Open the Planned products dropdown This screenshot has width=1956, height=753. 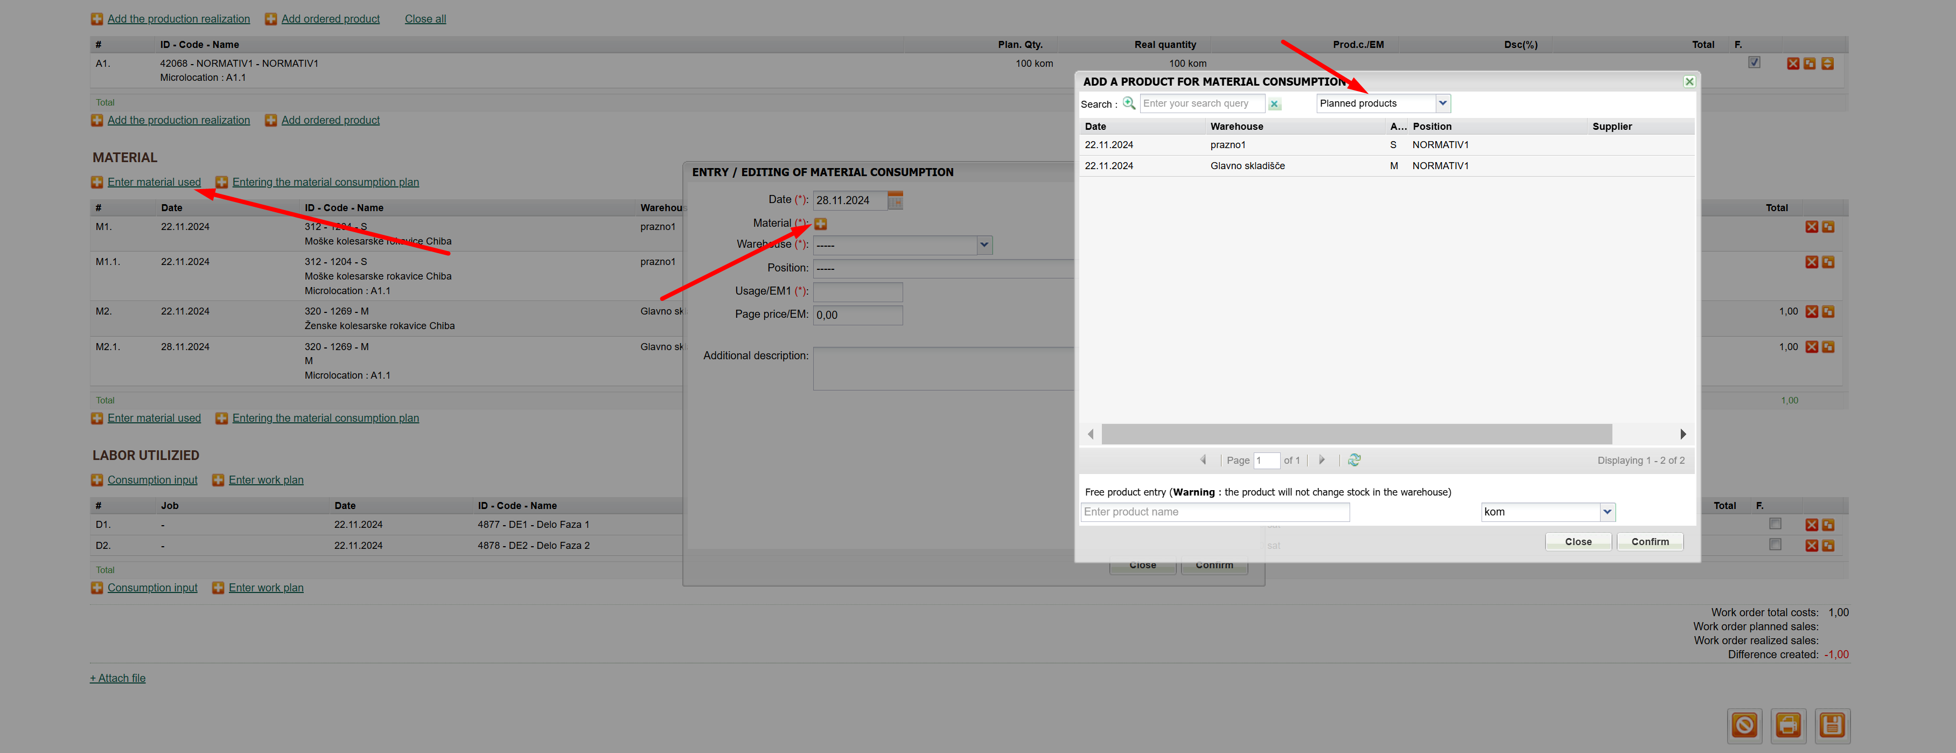(1443, 103)
